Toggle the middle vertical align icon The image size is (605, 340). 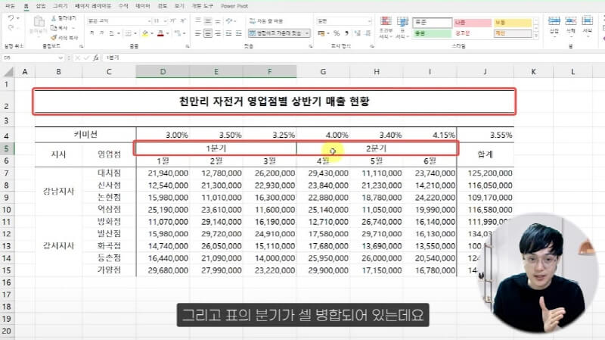207,21
